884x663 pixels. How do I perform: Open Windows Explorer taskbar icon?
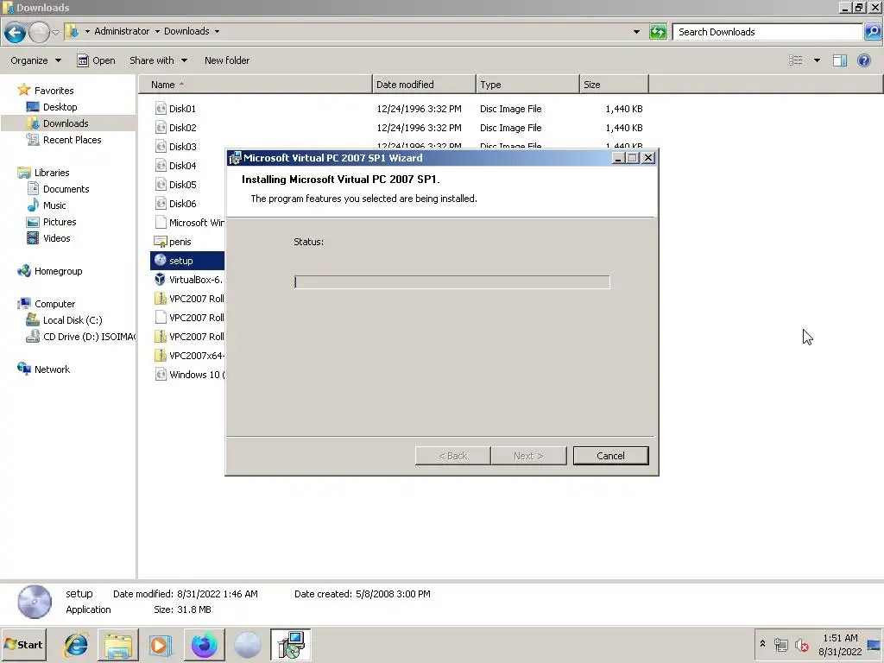tap(118, 645)
